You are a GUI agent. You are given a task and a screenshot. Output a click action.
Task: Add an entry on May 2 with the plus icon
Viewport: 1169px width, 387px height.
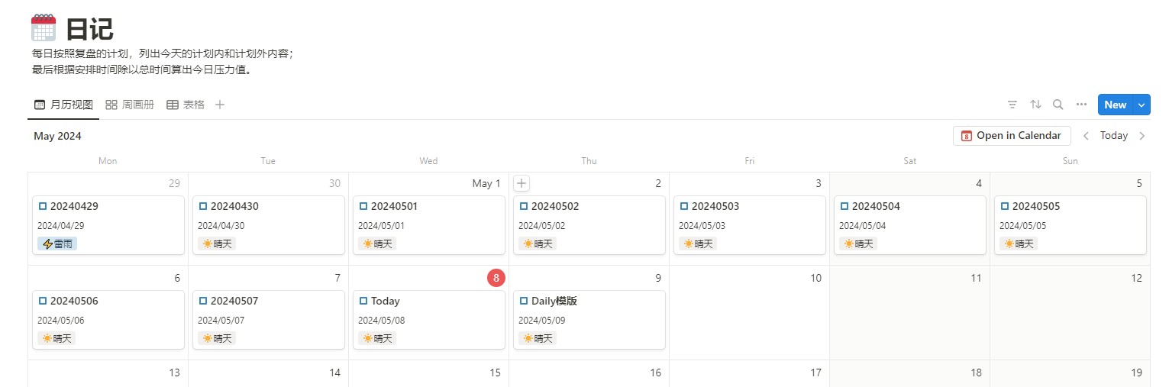(x=522, y=183)
